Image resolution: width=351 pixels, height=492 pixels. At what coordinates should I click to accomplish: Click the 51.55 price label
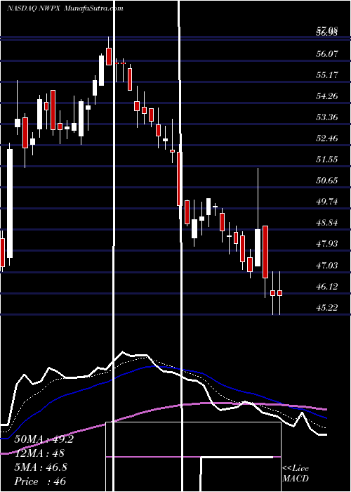(327, 160)
